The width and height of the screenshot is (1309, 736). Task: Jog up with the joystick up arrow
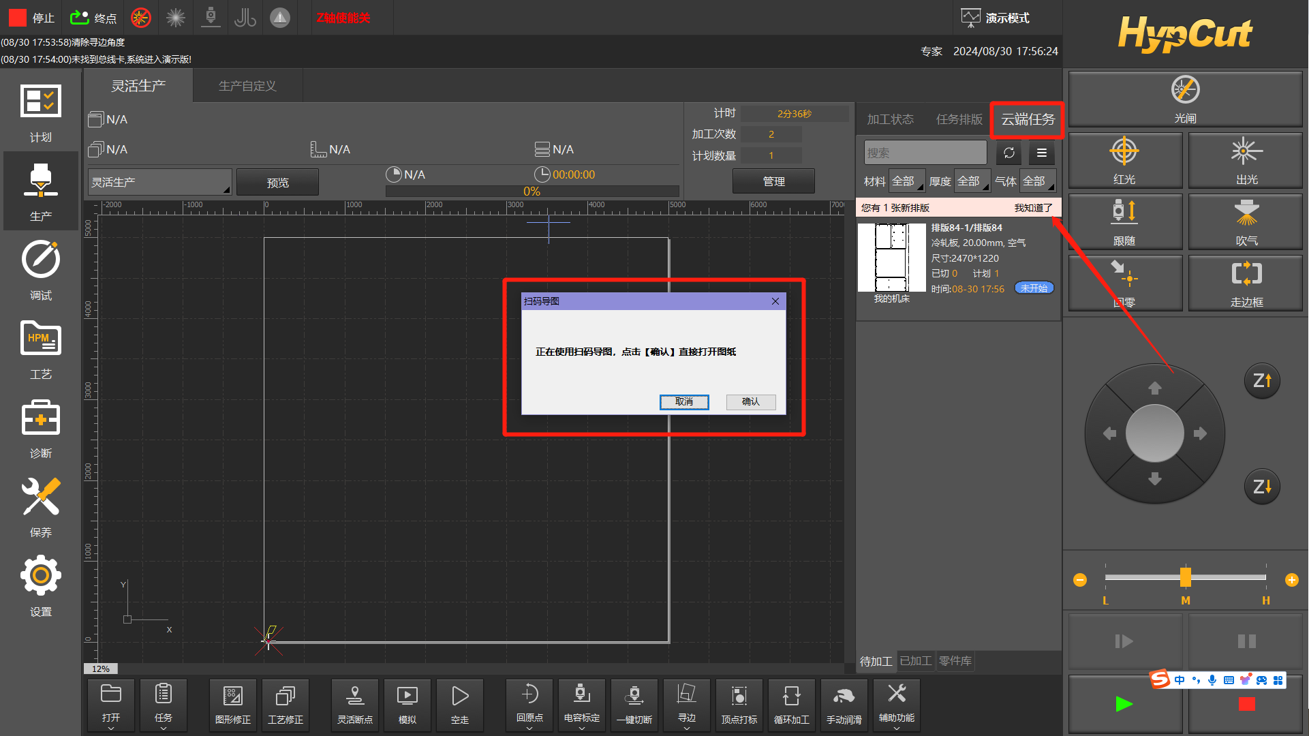[1154, 388]
